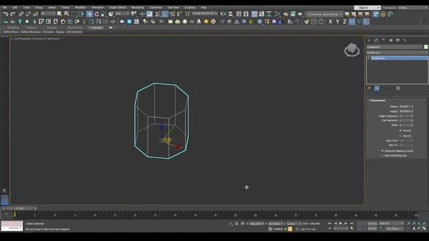
Task: Open the selection filter All dropdown
Action: [x=48, y=13]
